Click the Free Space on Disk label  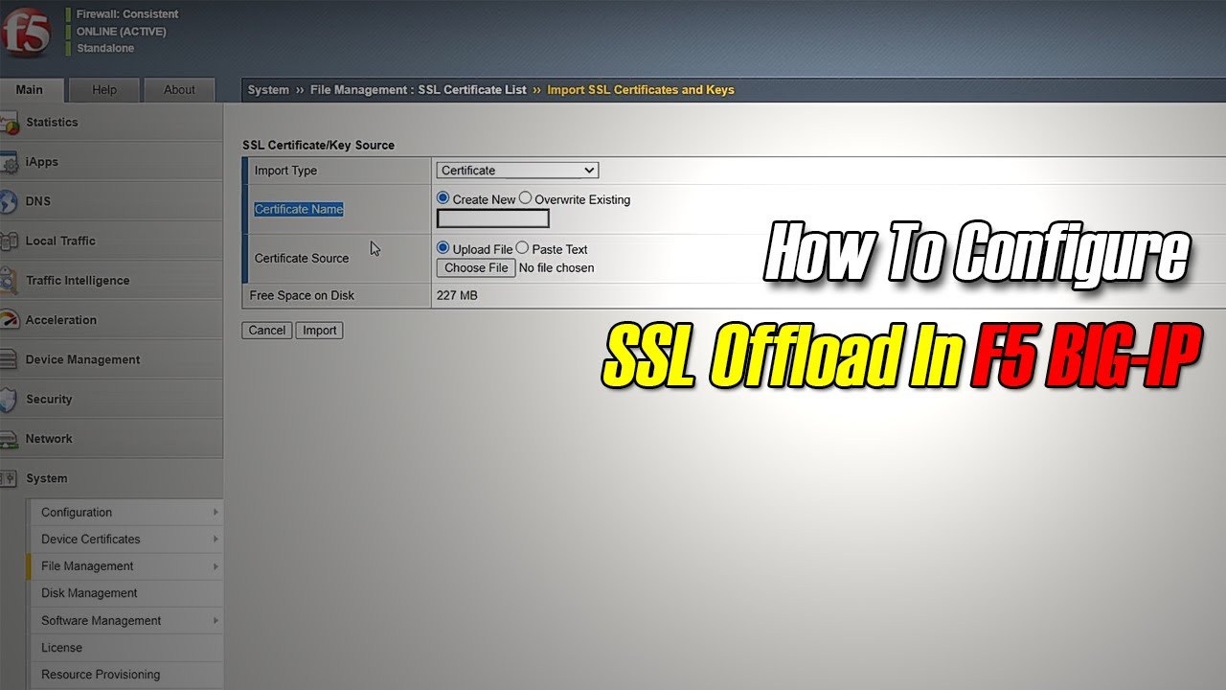pyautogui.click(x=302, y=296)
